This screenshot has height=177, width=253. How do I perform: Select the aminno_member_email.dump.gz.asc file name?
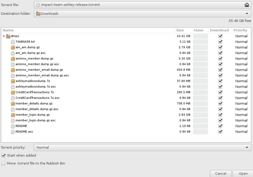tap(42, 76)
